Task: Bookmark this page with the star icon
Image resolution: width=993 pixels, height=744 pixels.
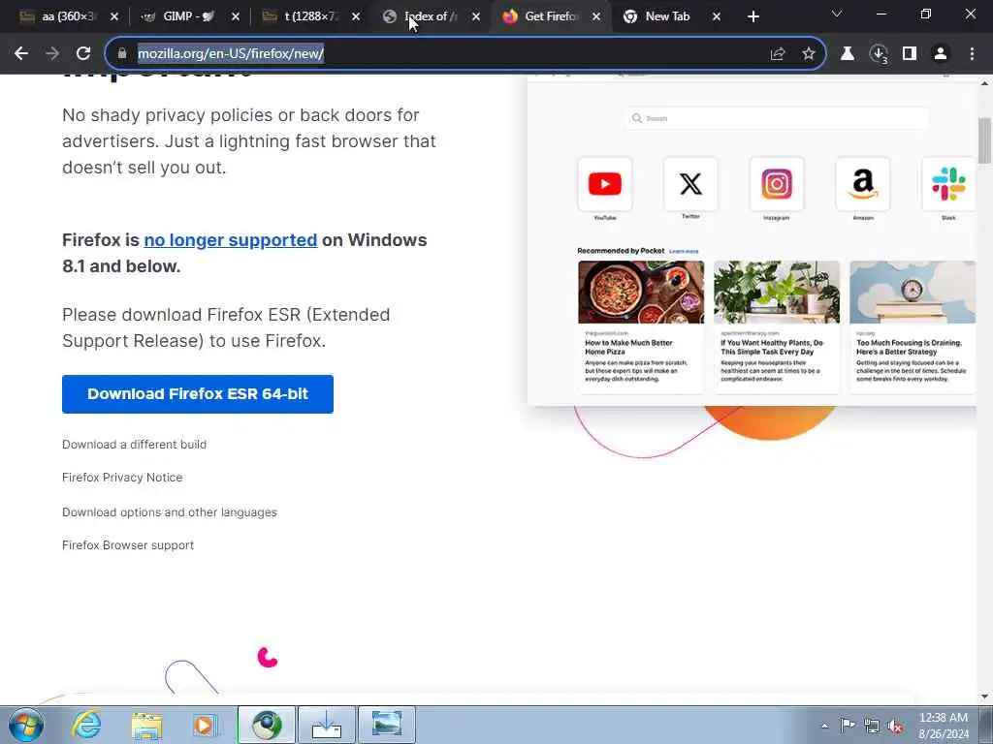Action: click(809, 54)
